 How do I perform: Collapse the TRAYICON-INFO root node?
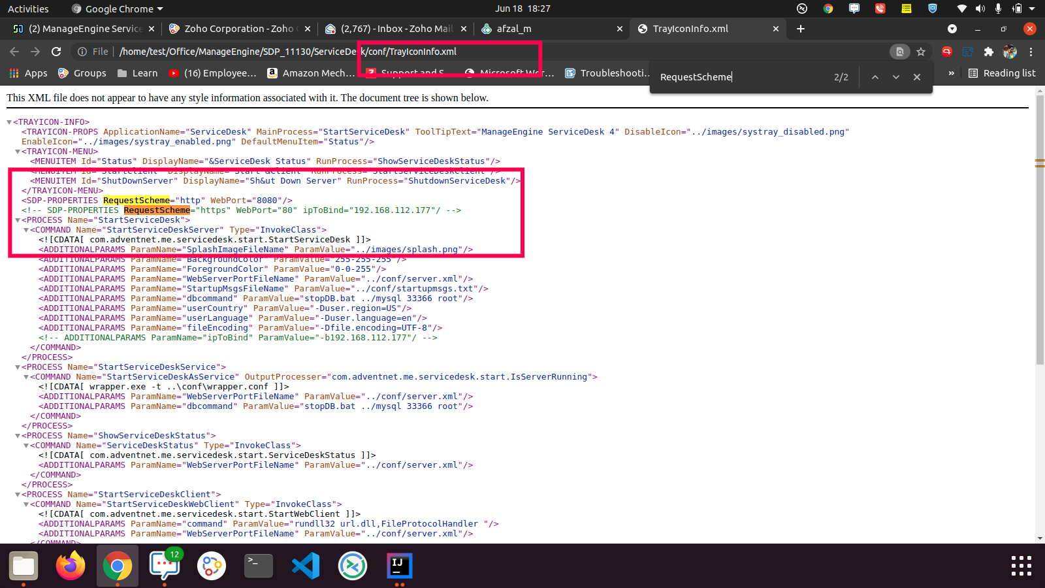click(9, 122)
